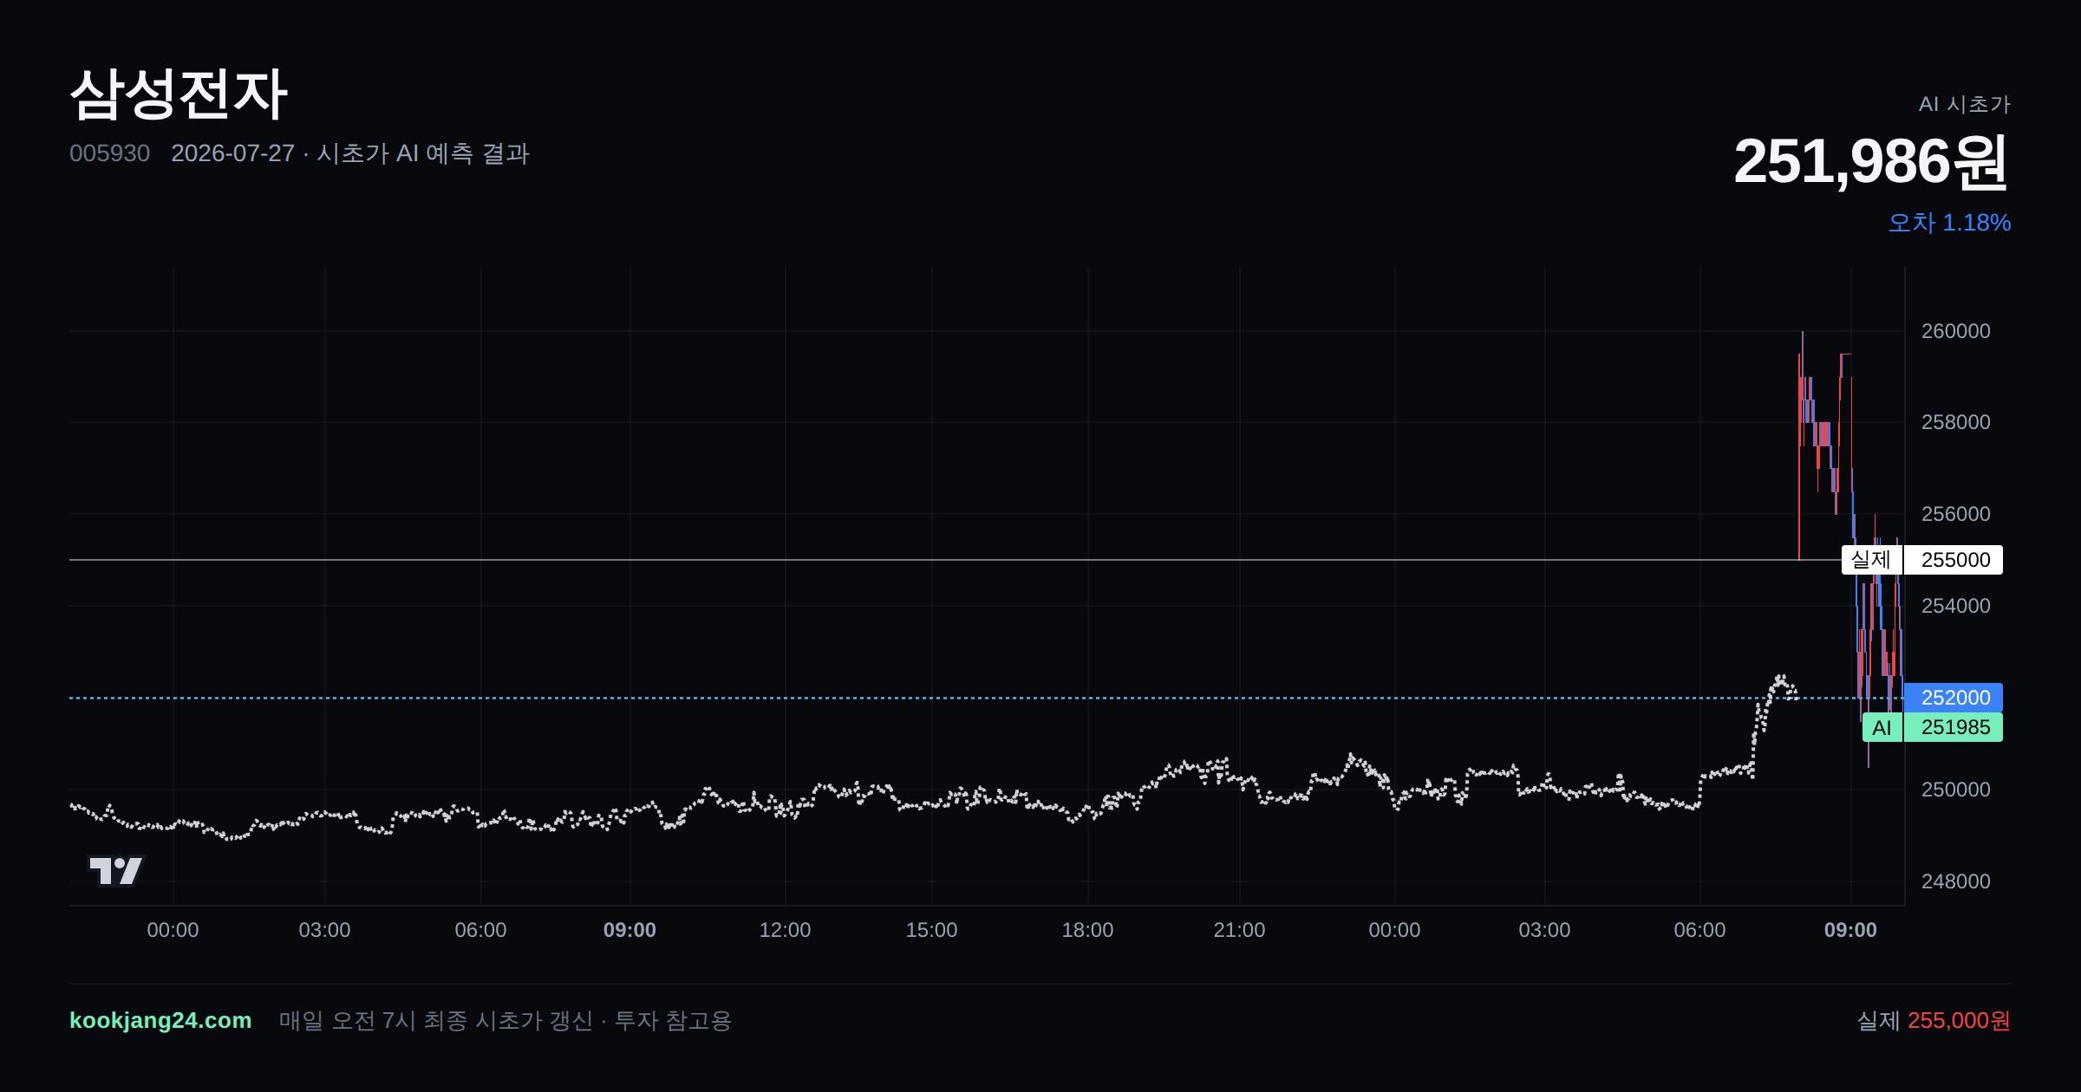Screen dimensions: 2081x1092
Task: Click the 18:00 time axis label
Action: [x=1087, y=930]
